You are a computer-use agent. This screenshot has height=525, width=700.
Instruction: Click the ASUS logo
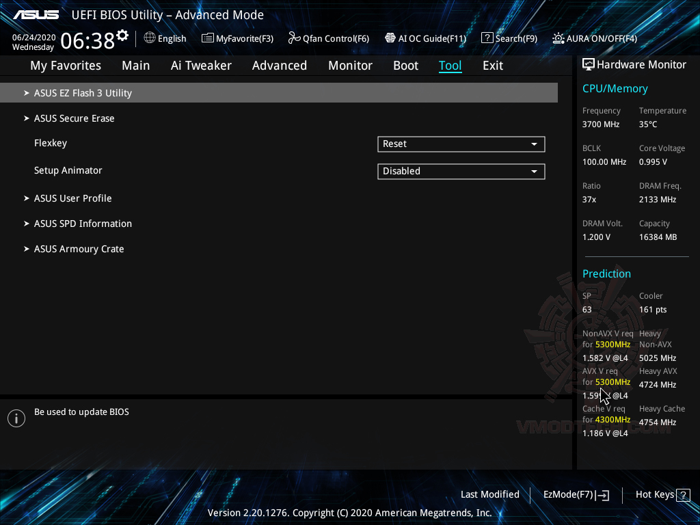[36, 15]
